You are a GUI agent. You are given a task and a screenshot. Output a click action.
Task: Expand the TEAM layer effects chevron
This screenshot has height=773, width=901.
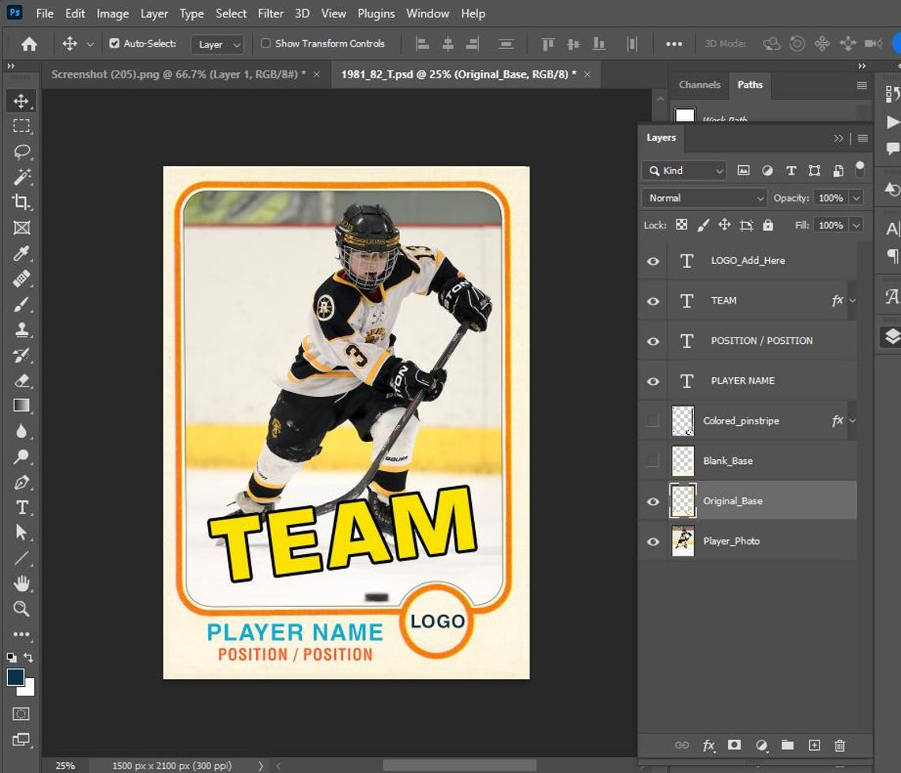850,300
